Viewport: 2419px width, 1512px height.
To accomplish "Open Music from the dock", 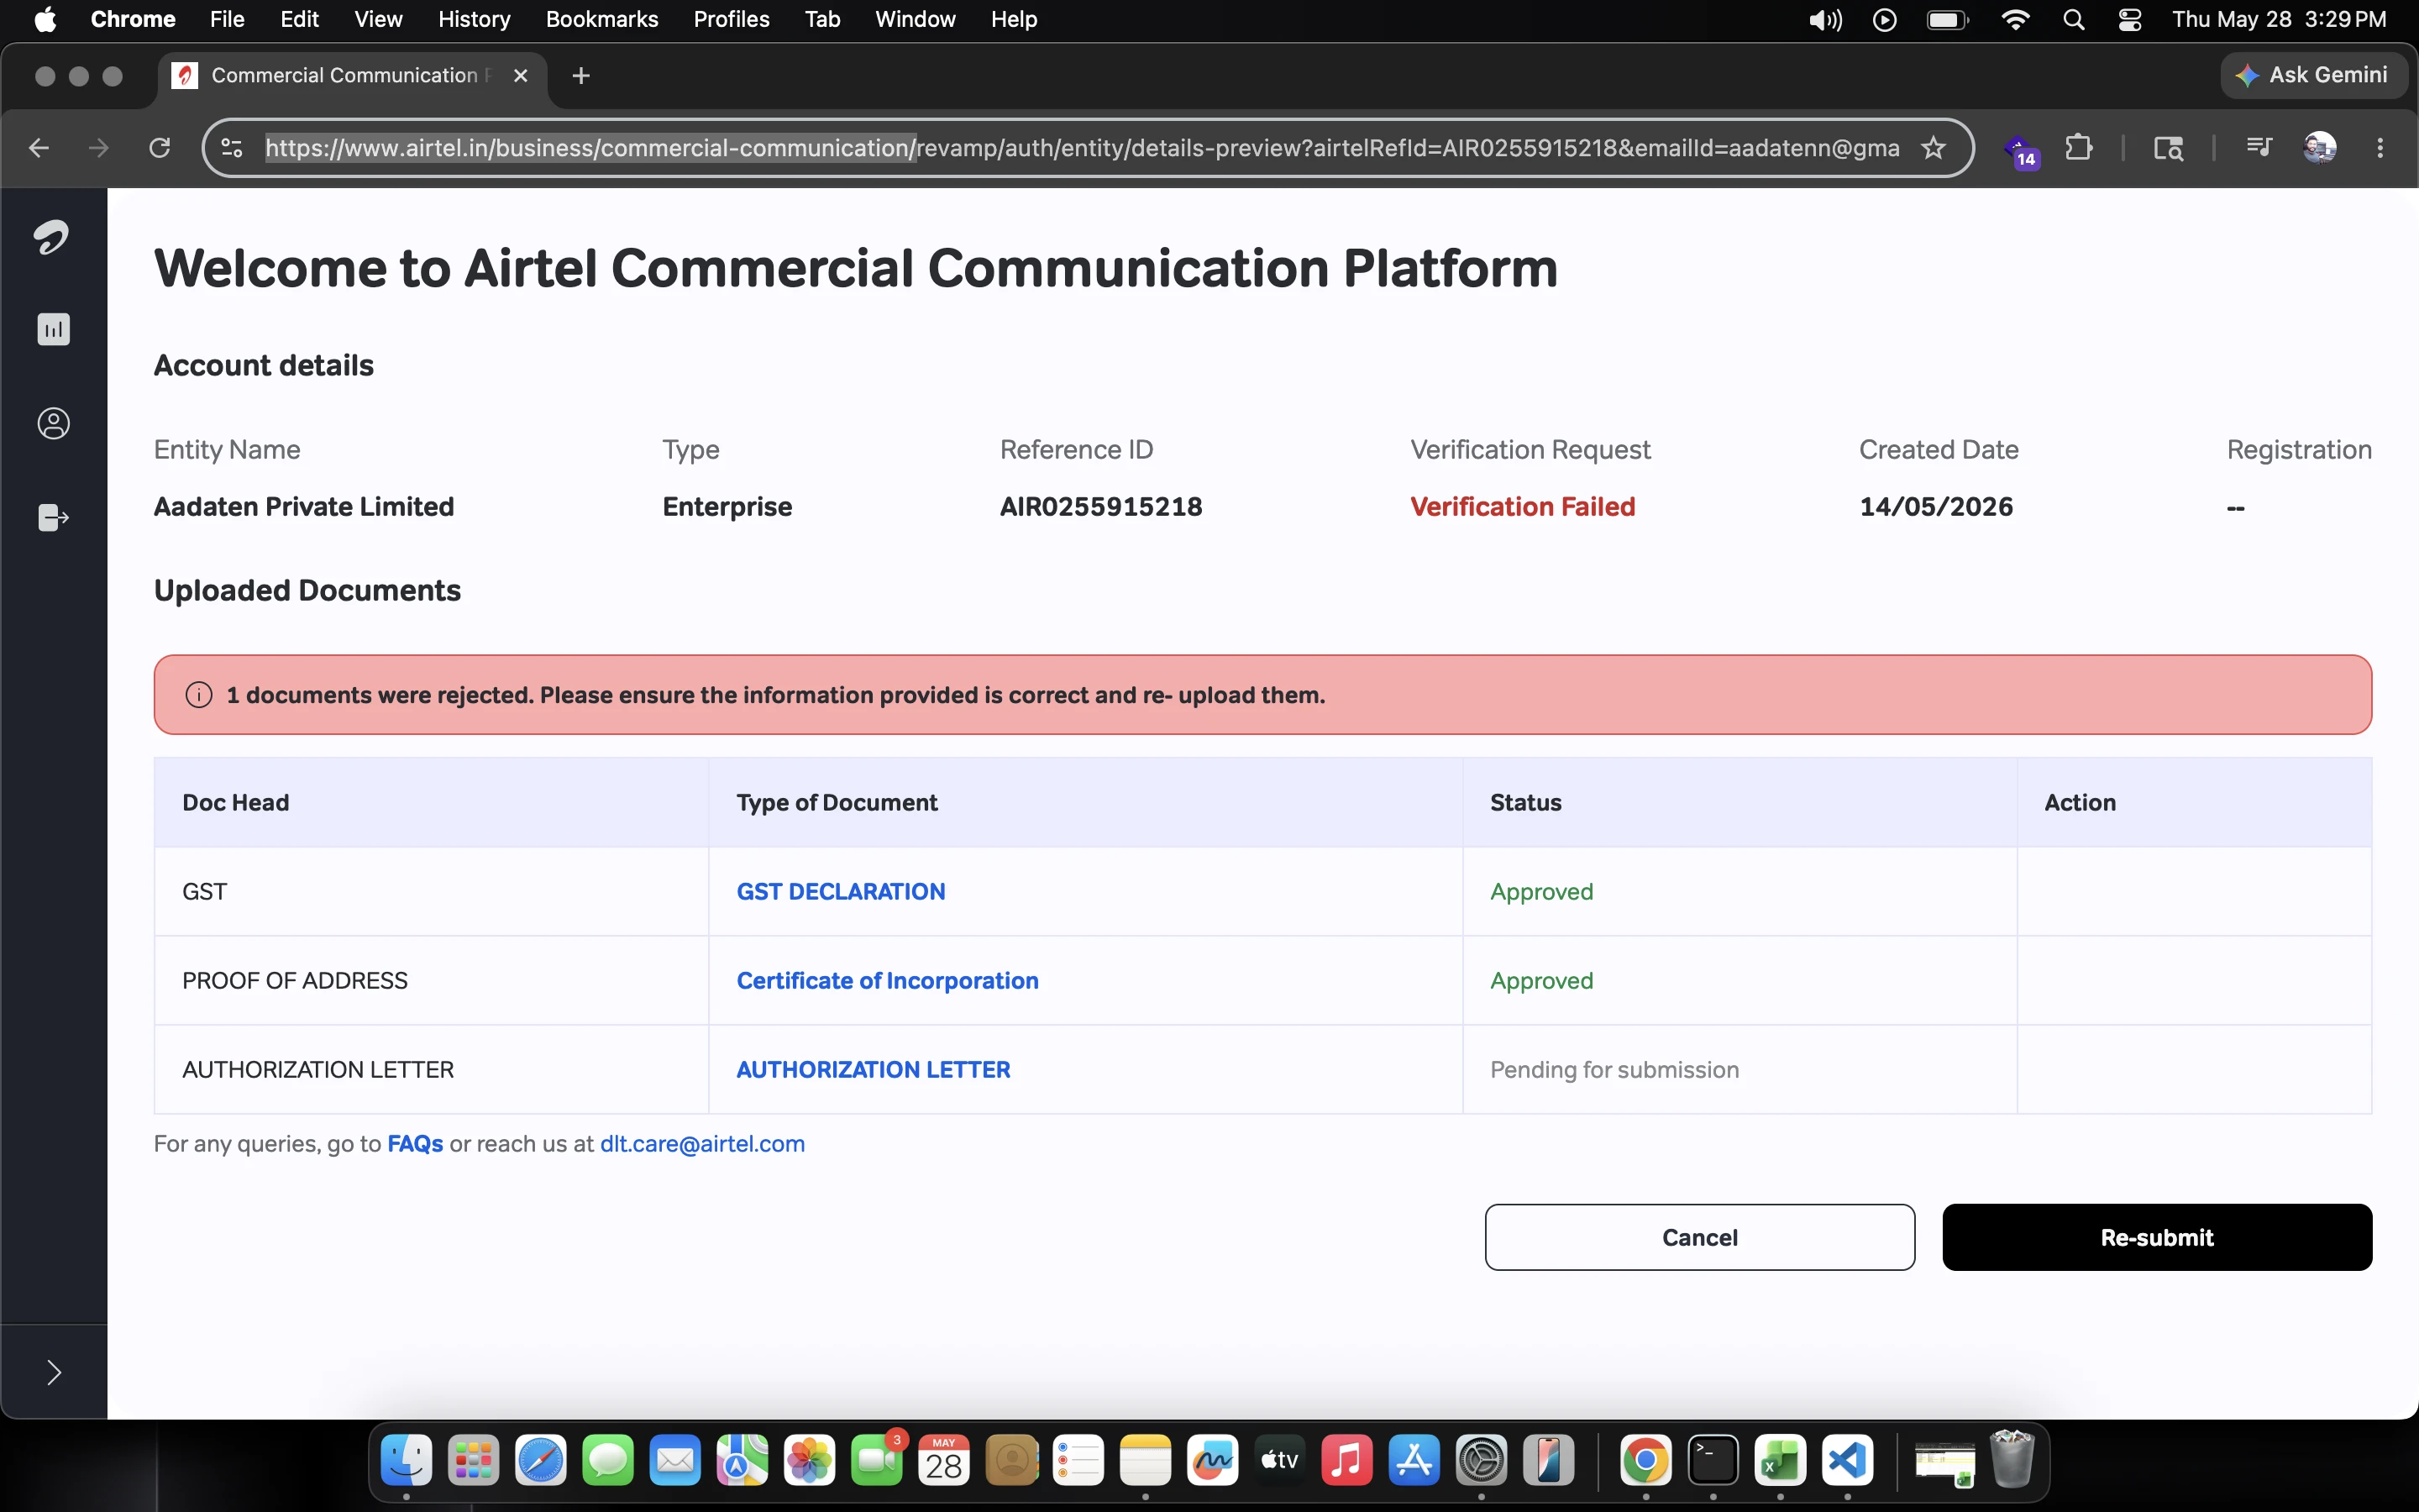I will (1346, 1461).
